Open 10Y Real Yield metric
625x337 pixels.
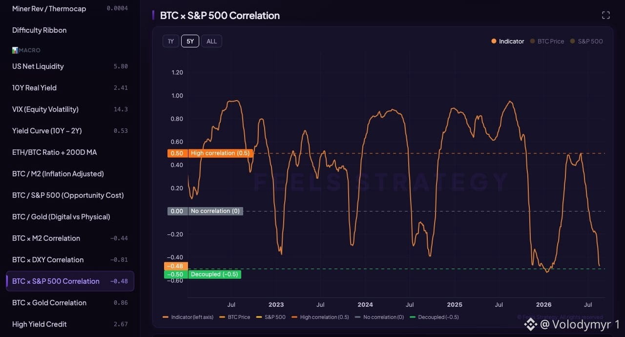[70, 87]
